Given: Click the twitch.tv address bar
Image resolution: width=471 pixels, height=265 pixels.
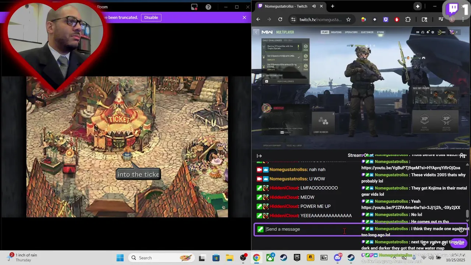Looking at the screenshot, I should coord(320,20).
